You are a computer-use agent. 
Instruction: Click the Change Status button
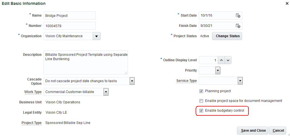point(227,36)
